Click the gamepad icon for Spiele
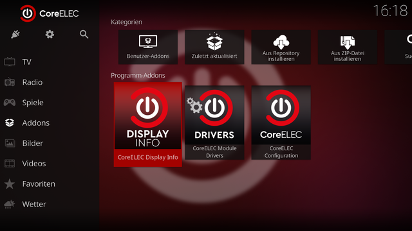Screen dimensions: 412x231 [x=10, y=103]
